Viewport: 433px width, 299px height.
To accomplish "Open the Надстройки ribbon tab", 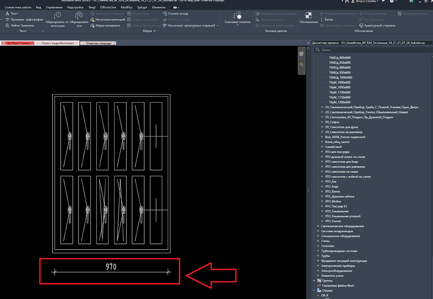I will click(75, 7).
